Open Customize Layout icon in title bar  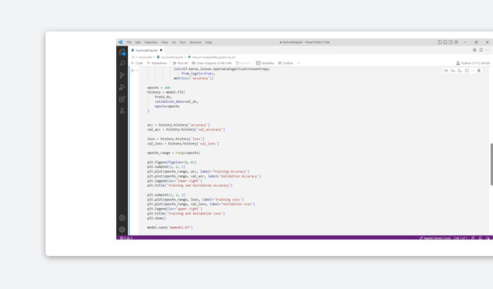coord(456,42)
